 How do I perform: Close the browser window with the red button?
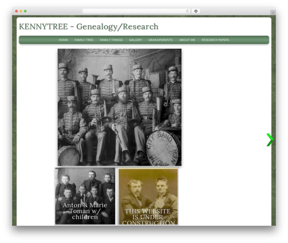pos(17,11)
